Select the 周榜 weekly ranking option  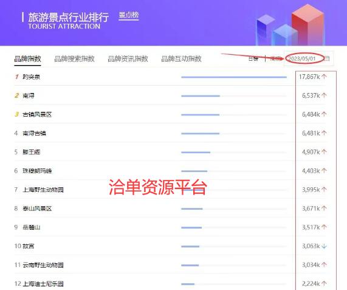[275, 58]
